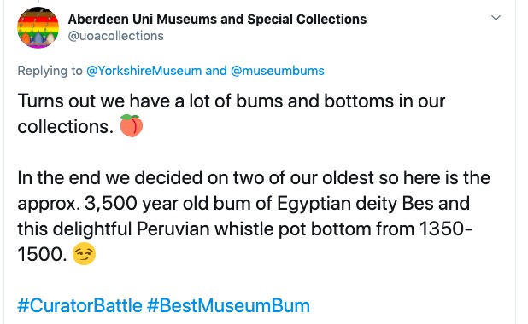The height and width of the screenshot is (324, 528).
Task: Select the peach emoji
Action: [132, 125]
